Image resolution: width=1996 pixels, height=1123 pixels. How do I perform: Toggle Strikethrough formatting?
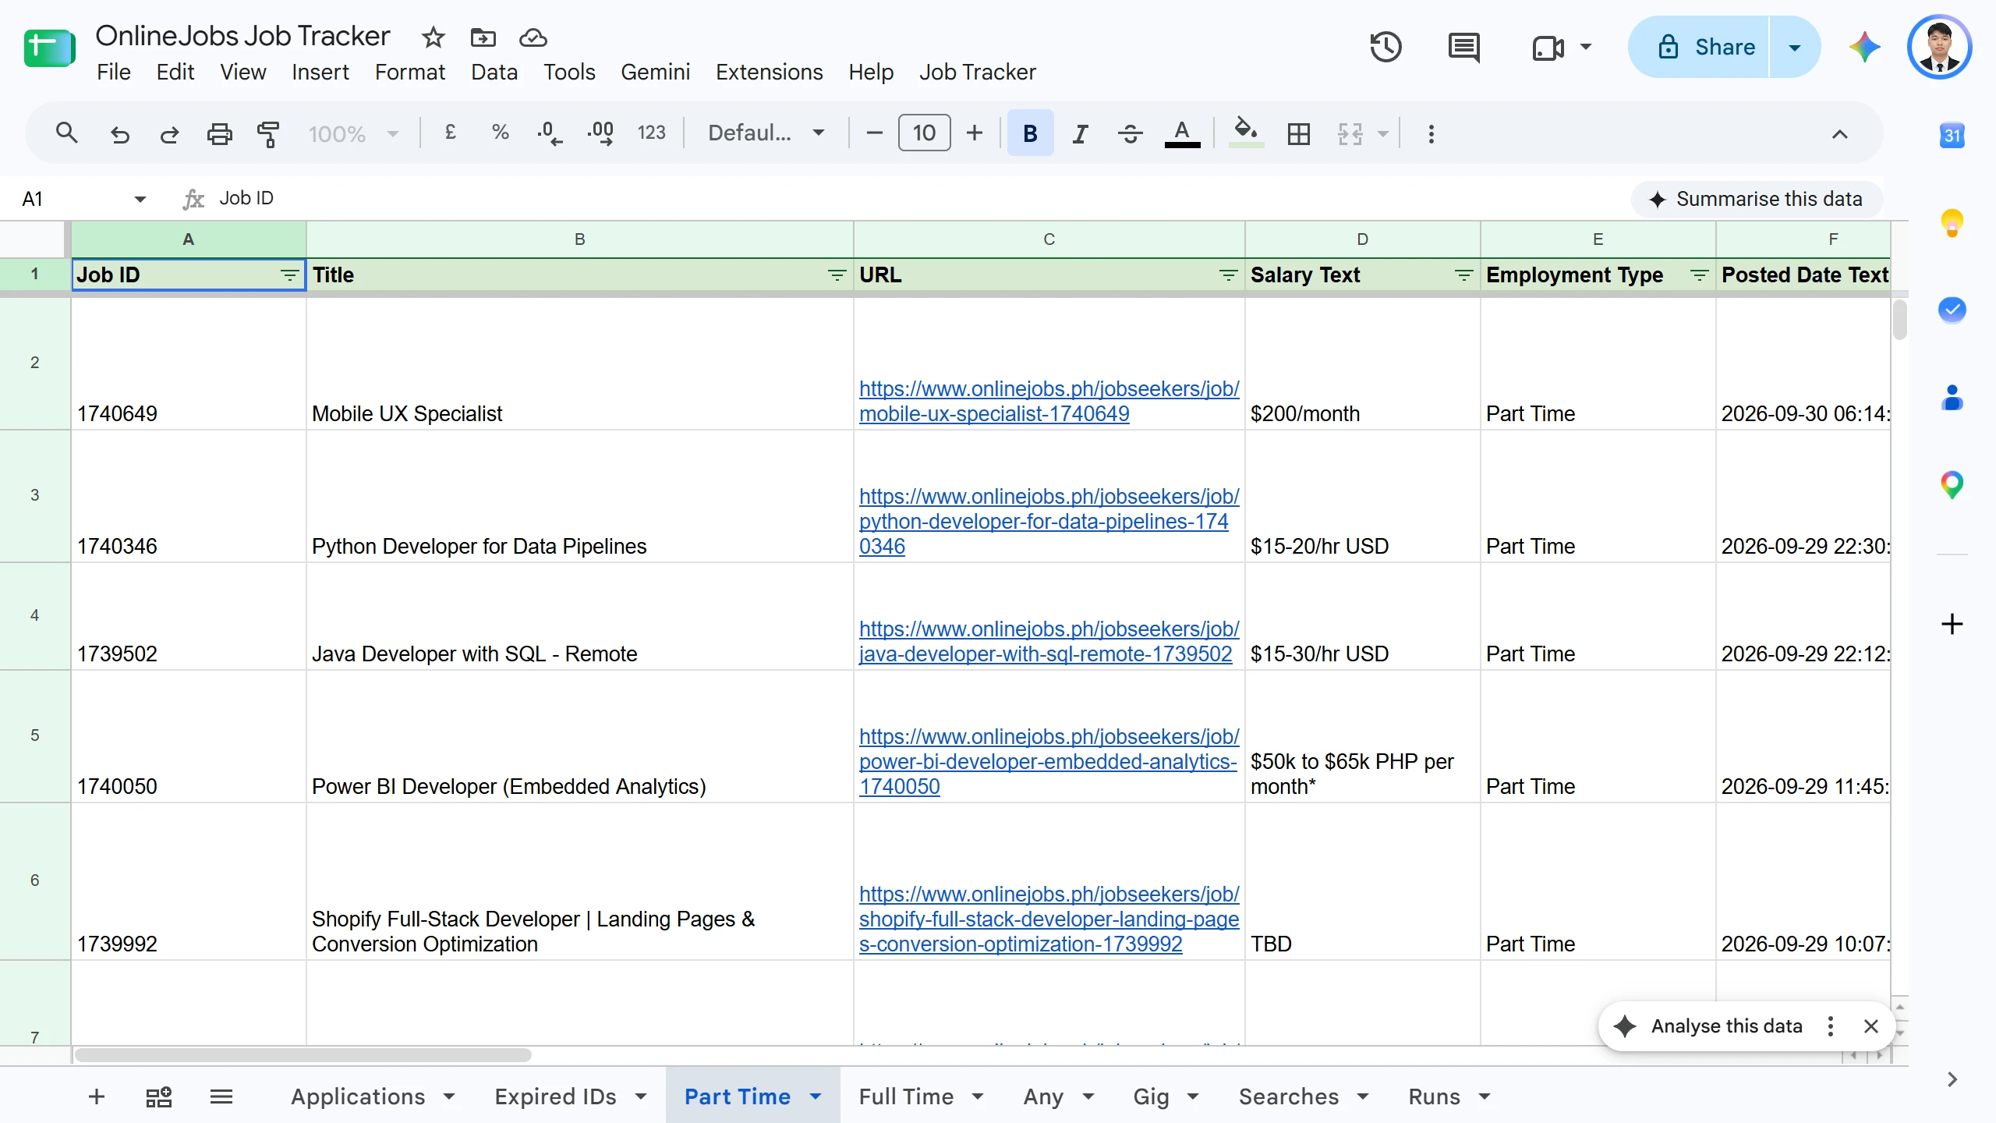pos(1130,133)
